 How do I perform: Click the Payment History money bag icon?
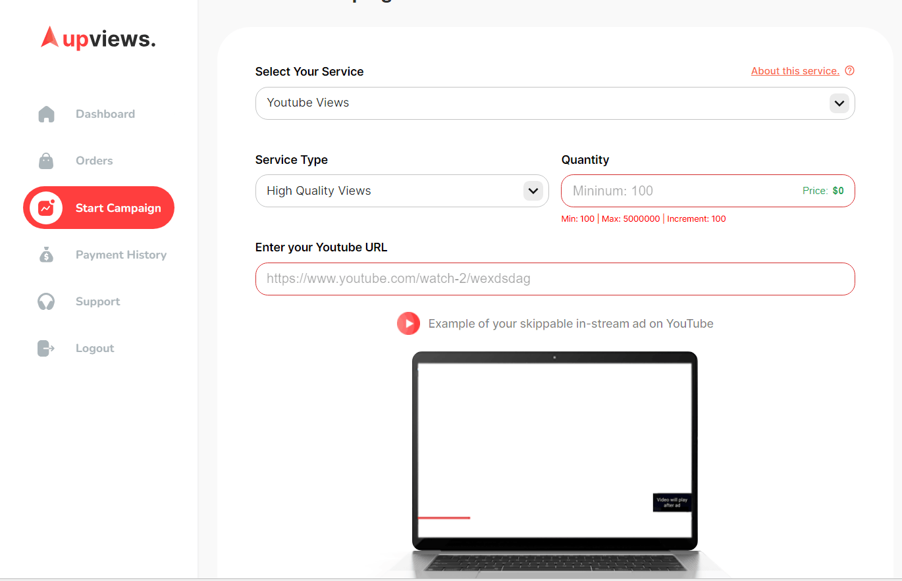pyautogui.click(x=46, y=255)
